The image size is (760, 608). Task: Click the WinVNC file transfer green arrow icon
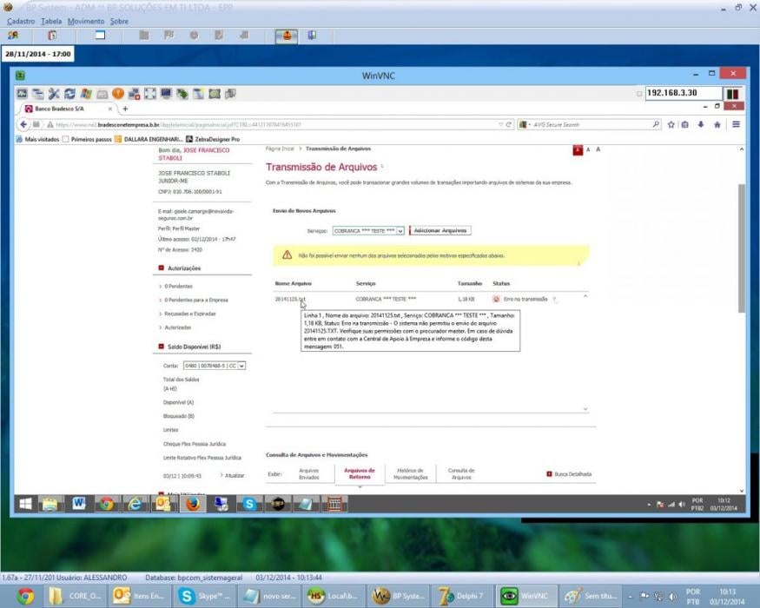pyautogui.click(x=182, y=94)
